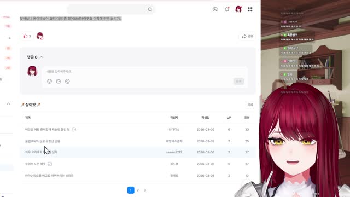
Task: Click the author of the 33-view post
Action: click(174, 129)
